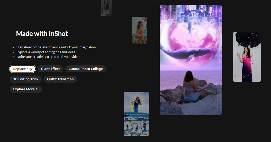Click the Explore More button

[26, 89]
